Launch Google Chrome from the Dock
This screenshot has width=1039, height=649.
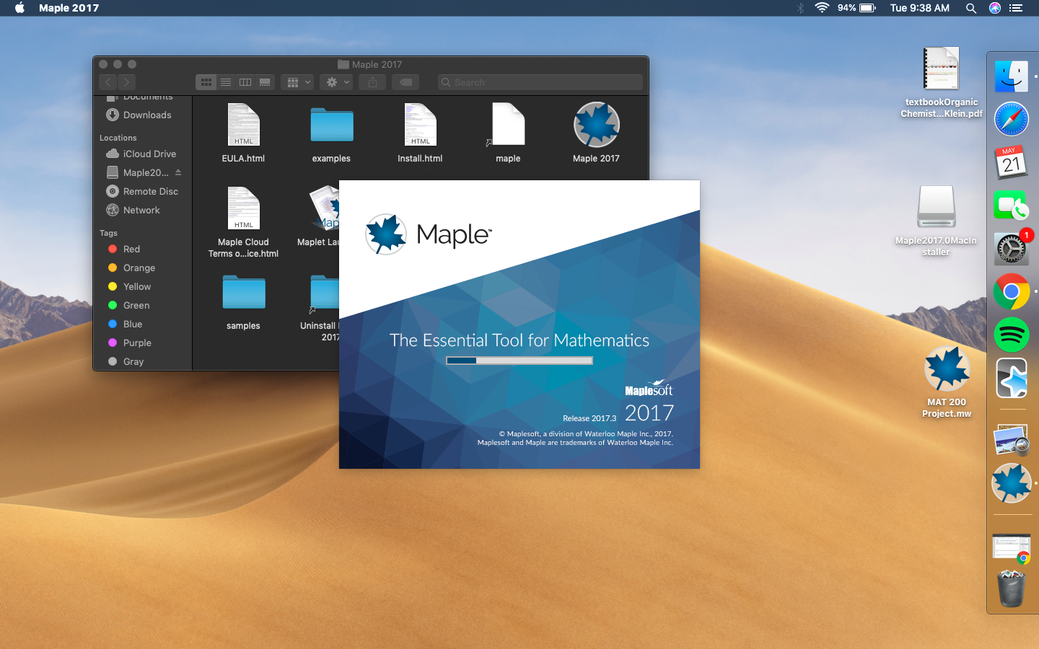point(1012,291)
